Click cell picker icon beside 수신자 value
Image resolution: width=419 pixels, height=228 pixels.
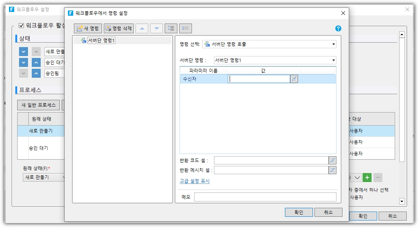(x=294, y=79)
